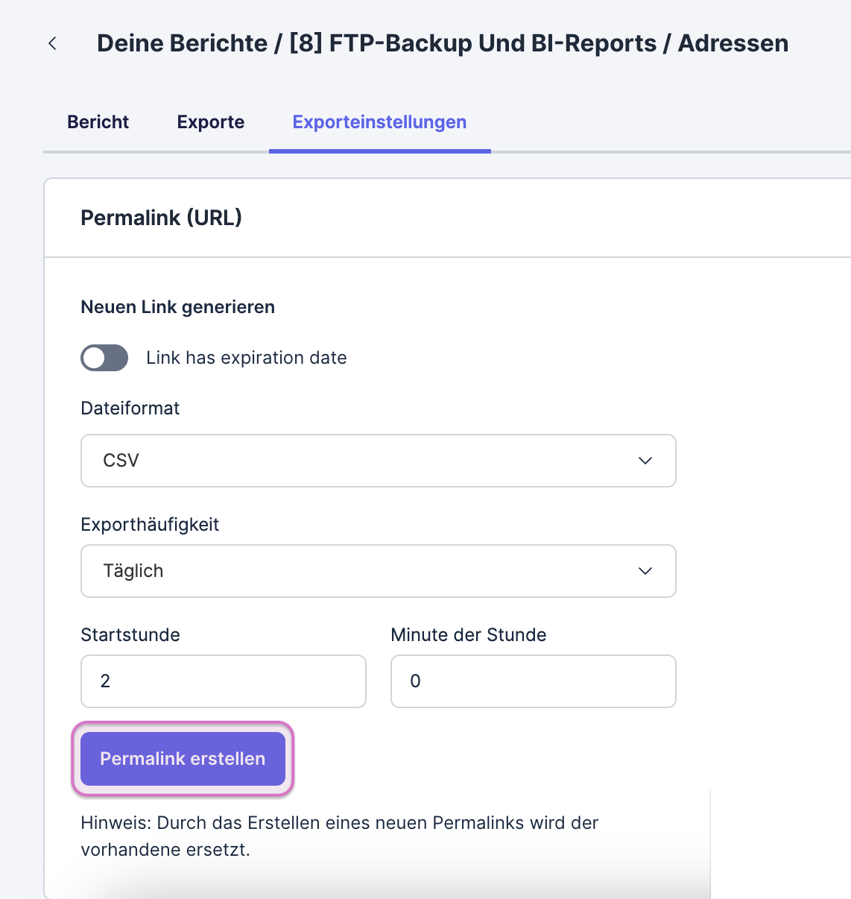The width and height of the screenshot is (851, 899).
Task: Open the Exporte tab
Action: pos(211,122)
